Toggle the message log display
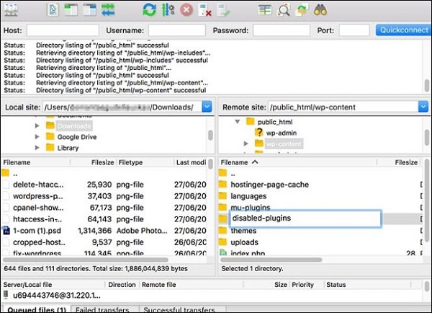The width and height of the screenshot is (432, 313). pyautogui.click(x=55, y=10)
